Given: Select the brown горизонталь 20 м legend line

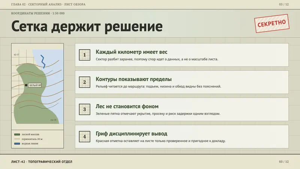Looking at the screenshot, I should pos(17,139).
